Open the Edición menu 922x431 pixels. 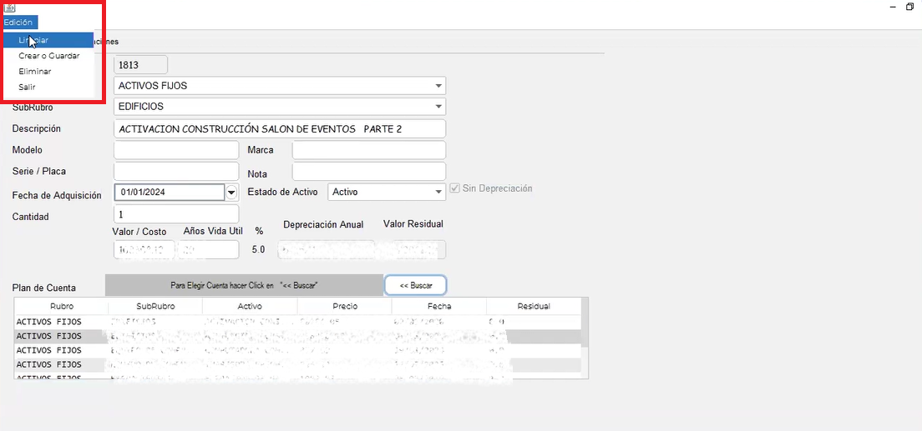(x=20, y=23)
